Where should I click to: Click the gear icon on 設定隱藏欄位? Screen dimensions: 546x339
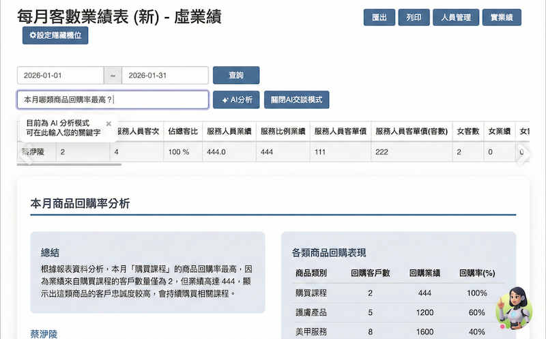point(33,35)
